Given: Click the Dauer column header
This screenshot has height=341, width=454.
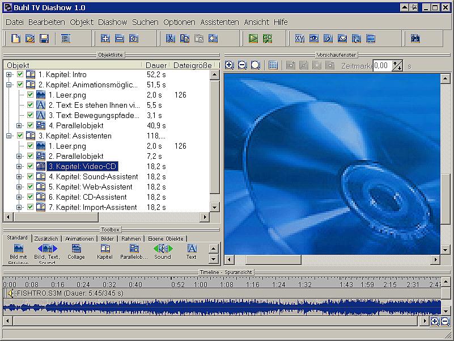Looking at the screenshot, I should [x=156, y=65].
